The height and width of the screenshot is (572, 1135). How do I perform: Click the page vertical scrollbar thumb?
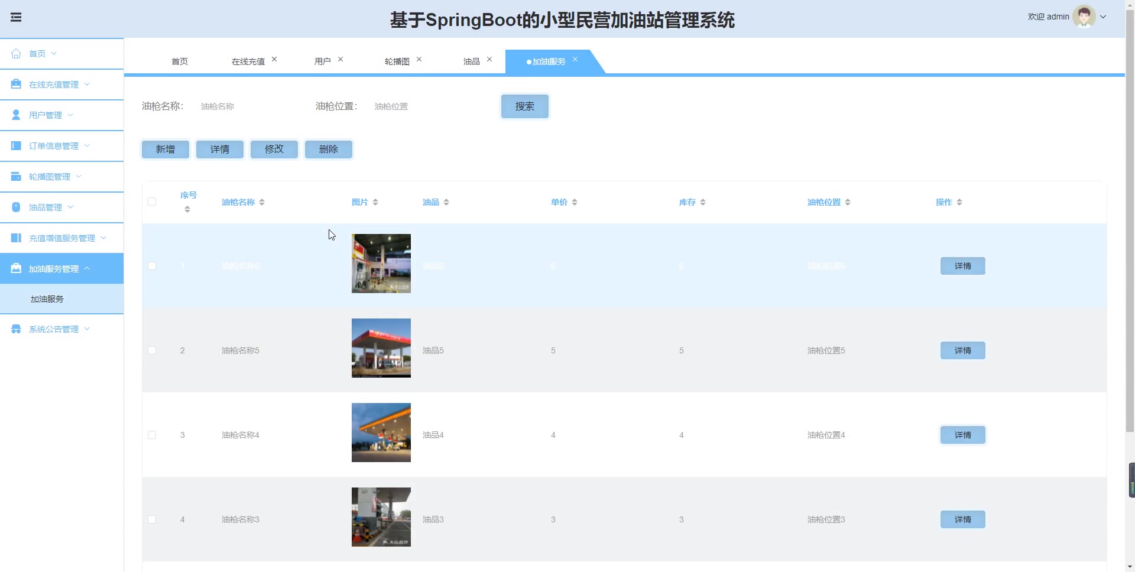click(x=1130, y=222)
